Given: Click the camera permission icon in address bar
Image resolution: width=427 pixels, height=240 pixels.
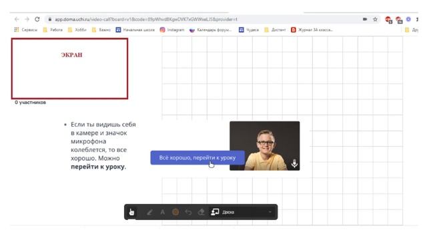Looking at the screenshot, I should [x=365, y=19].
